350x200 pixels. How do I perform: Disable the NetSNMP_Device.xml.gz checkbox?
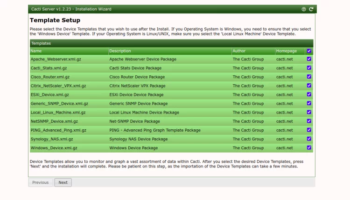click(x=309, y=121)
